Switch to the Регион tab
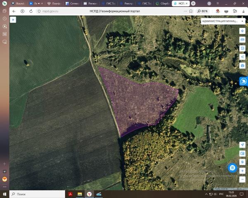Viewport: 248px width, 198px height. 90,3
